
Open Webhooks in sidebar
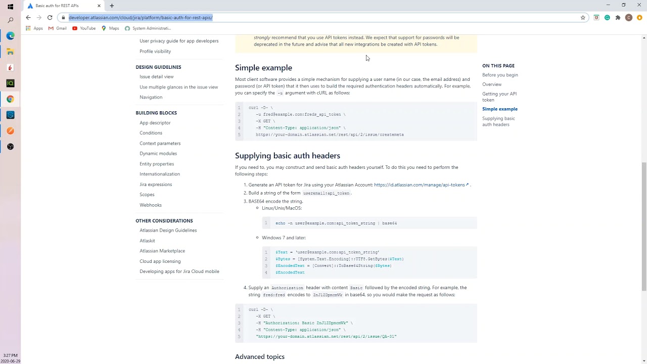pyautogui.click(x=151, y=205)
